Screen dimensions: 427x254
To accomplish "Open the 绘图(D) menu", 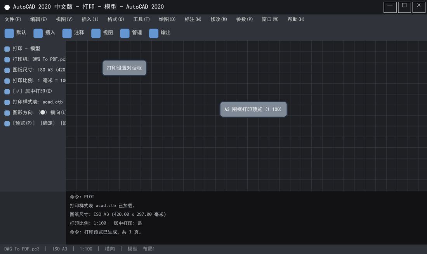I will tap(167, 19).
